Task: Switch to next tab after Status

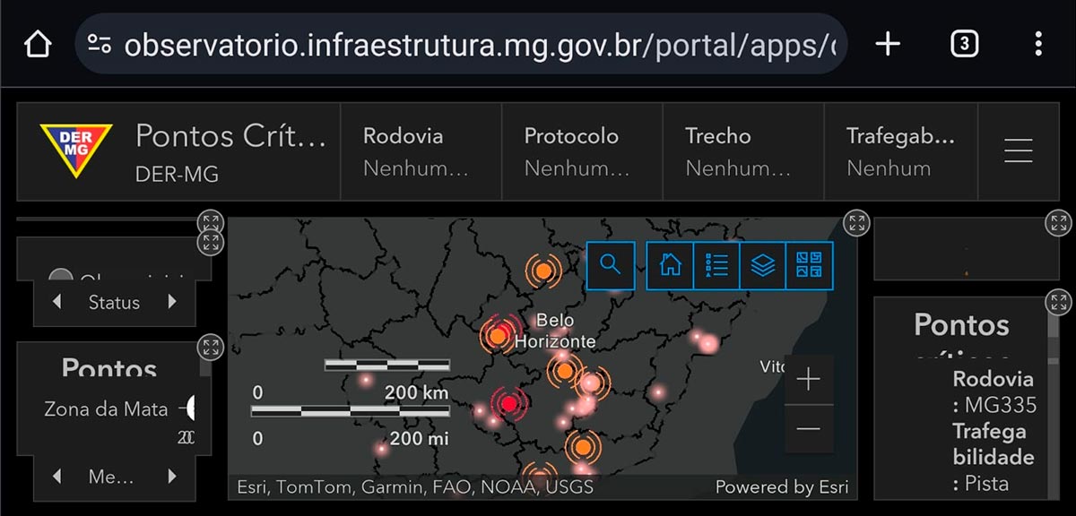Action: [172, 303]
